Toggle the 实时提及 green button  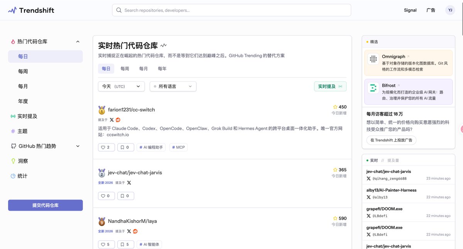(330, 86)
